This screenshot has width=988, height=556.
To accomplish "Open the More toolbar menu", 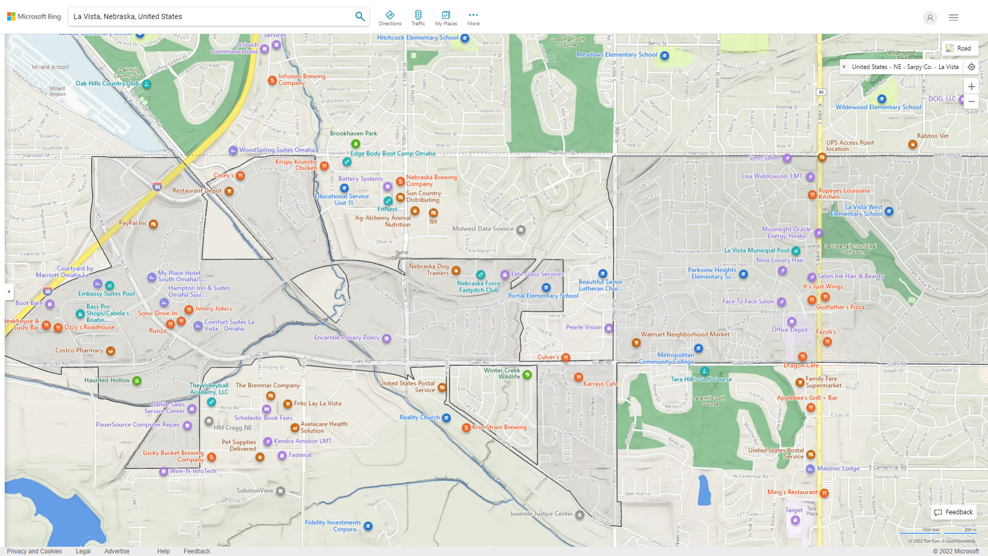I will 473,17.
